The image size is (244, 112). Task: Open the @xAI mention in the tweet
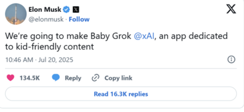(144, 36)
